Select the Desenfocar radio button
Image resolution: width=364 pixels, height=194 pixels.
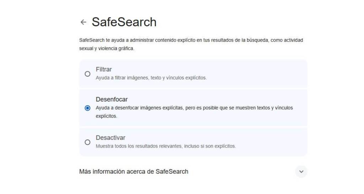87,108
